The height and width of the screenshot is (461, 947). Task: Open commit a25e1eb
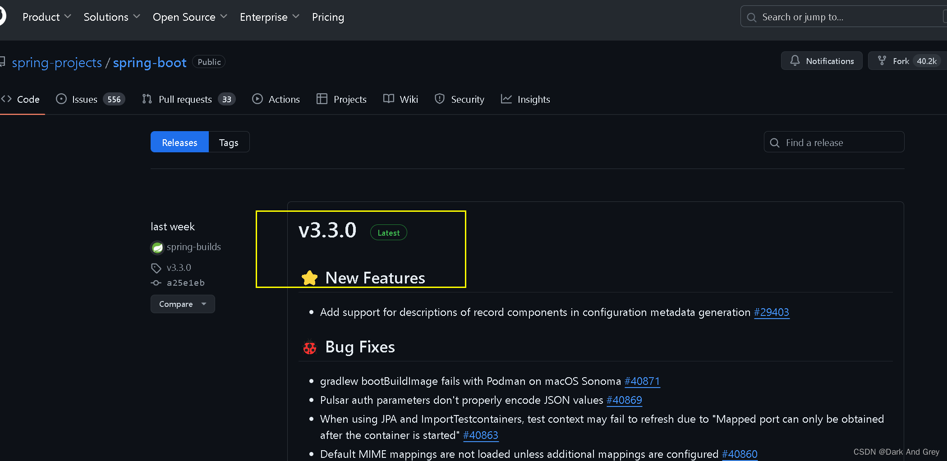click(186, 283)
